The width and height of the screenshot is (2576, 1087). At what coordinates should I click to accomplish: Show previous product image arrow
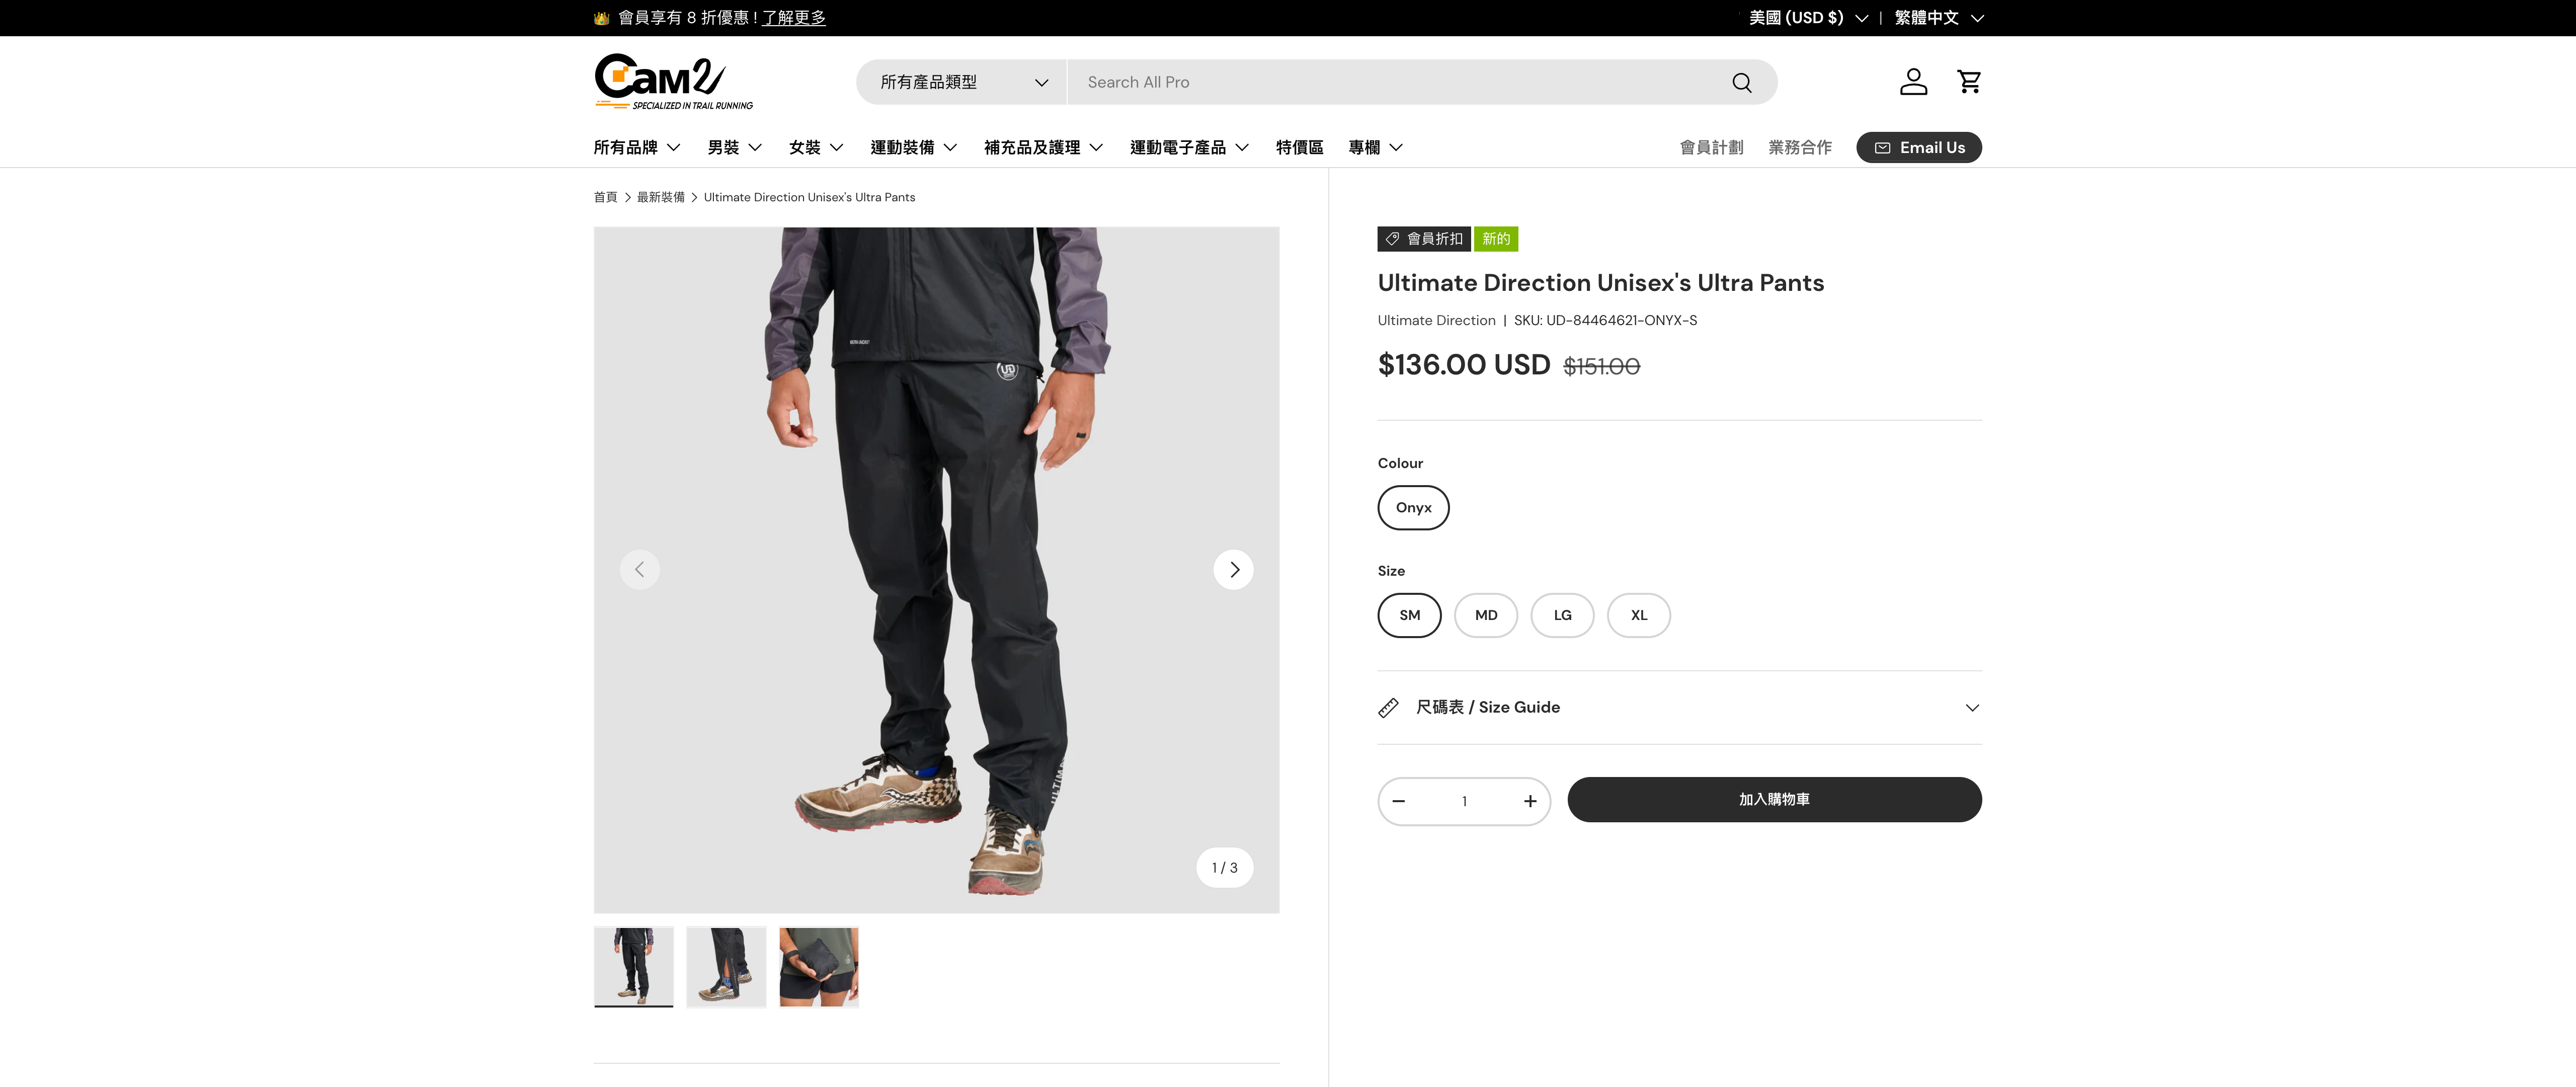pos(639,570)
